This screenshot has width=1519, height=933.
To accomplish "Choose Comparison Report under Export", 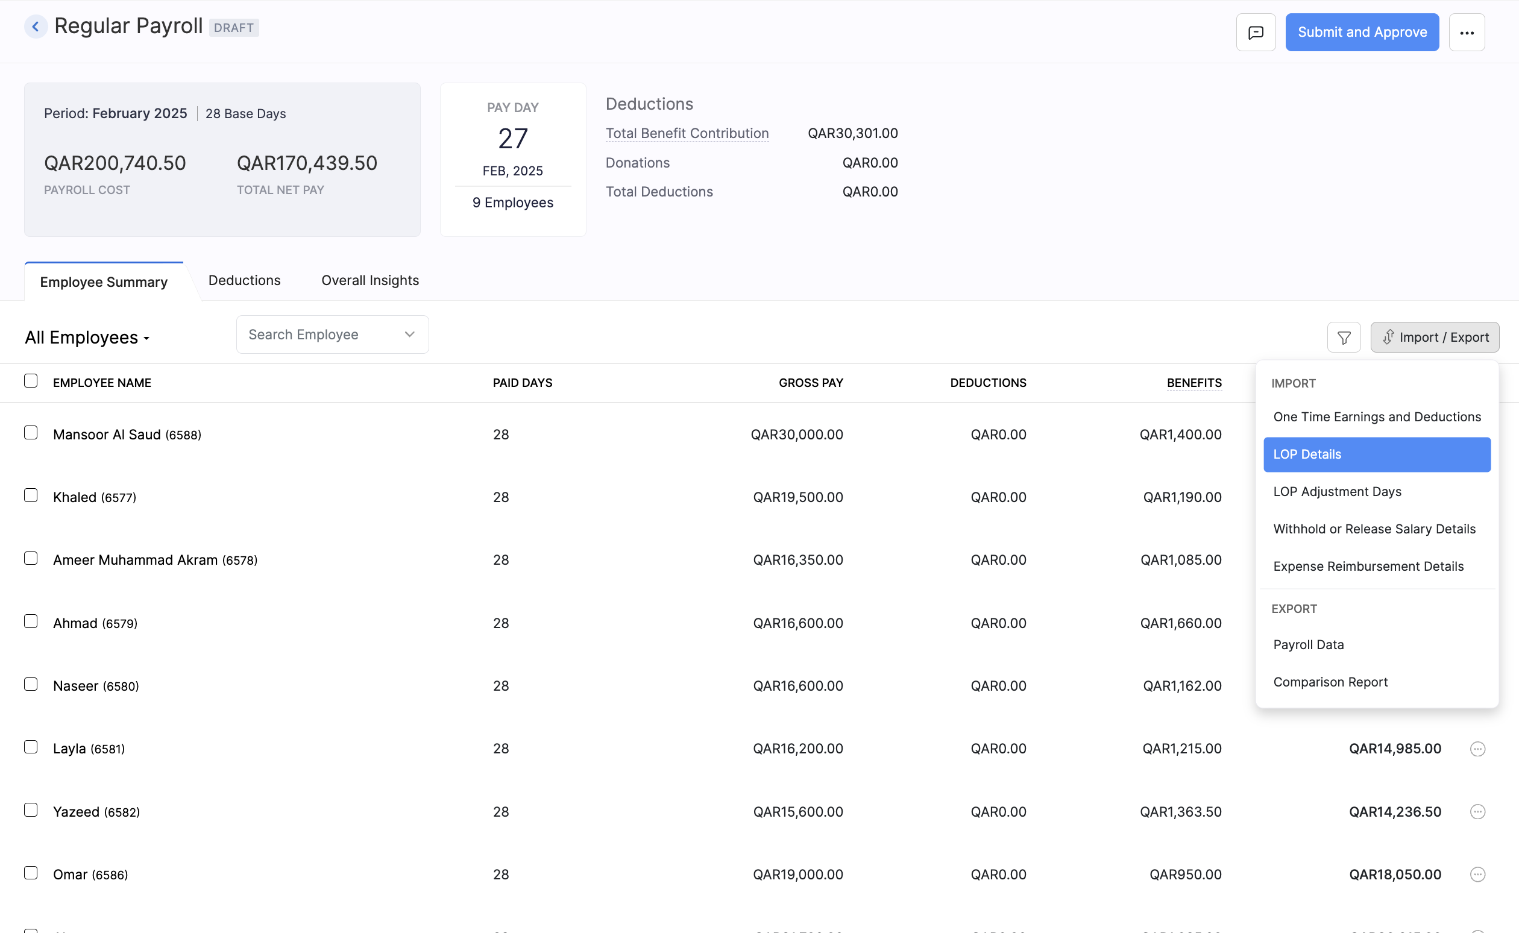I will pos(1330,681).
